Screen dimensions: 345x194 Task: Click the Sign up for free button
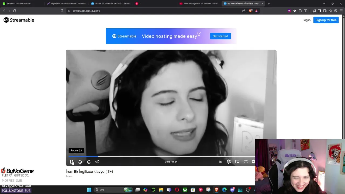[326, 20]
